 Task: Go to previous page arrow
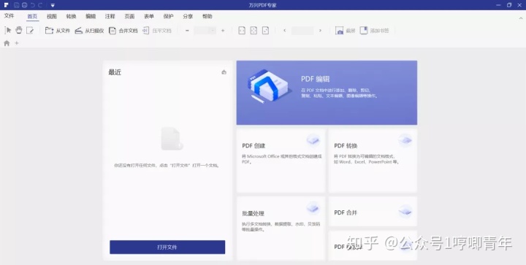284,31
